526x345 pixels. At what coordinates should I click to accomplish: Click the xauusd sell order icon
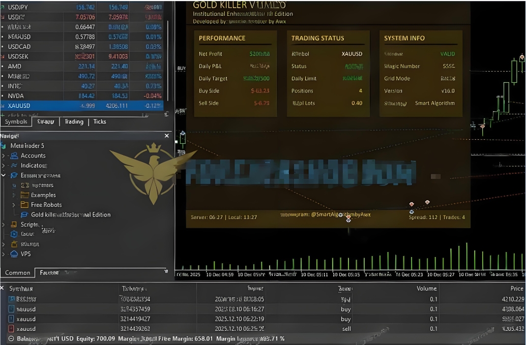tap(12, 329)
